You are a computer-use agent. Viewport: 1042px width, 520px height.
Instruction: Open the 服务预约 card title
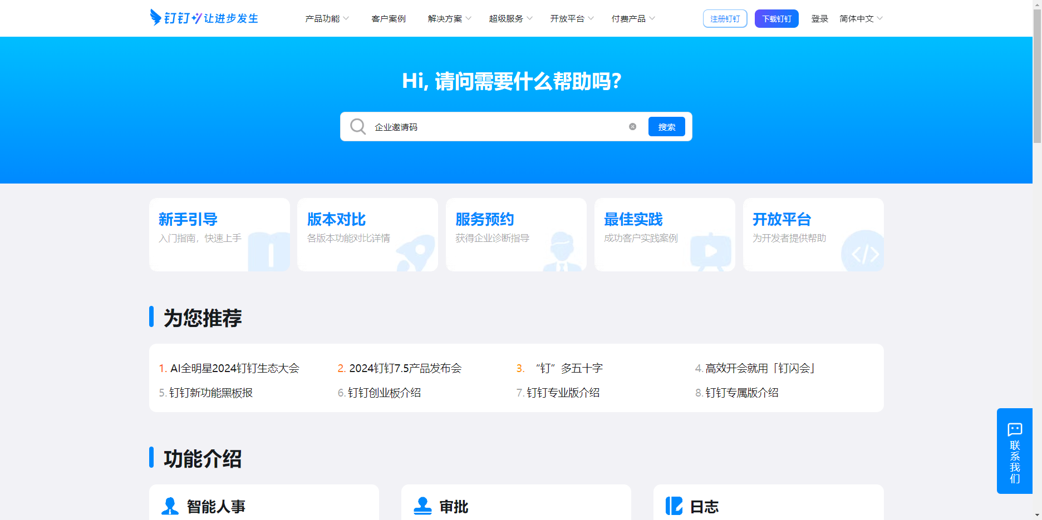(x=484, y=219)
